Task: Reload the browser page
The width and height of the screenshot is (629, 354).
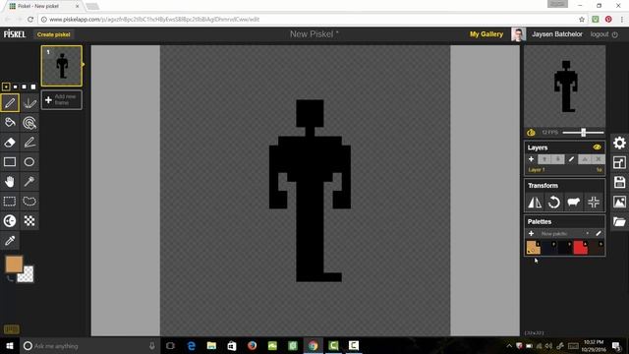Action: (x=30, y=20)
